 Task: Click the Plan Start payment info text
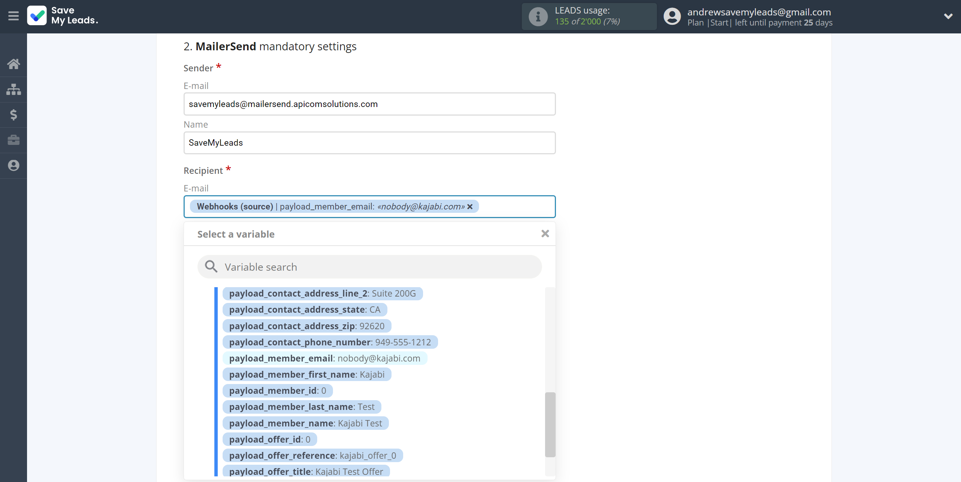[760, 23]
